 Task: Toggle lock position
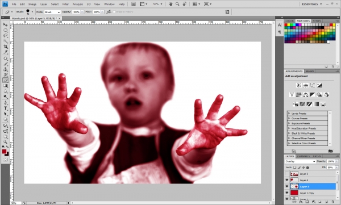point(303,168)
